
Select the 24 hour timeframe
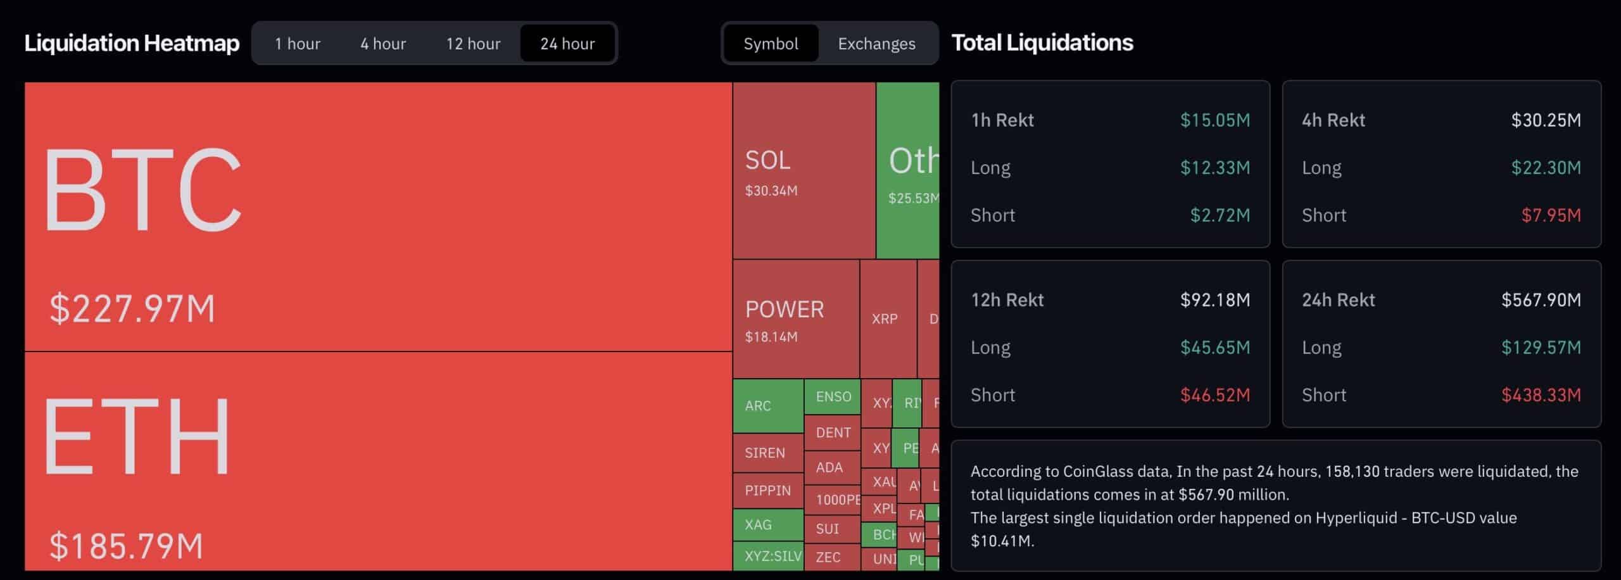coord(567,43)
